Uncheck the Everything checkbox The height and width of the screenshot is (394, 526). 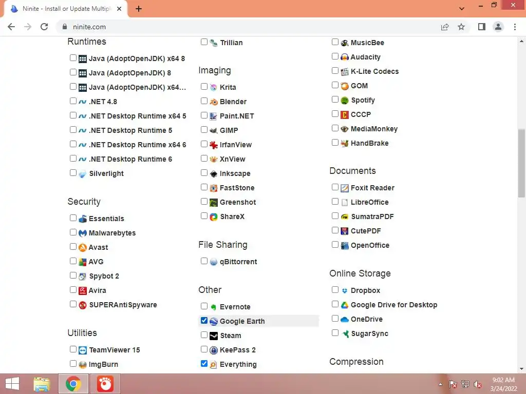(204, 364)
